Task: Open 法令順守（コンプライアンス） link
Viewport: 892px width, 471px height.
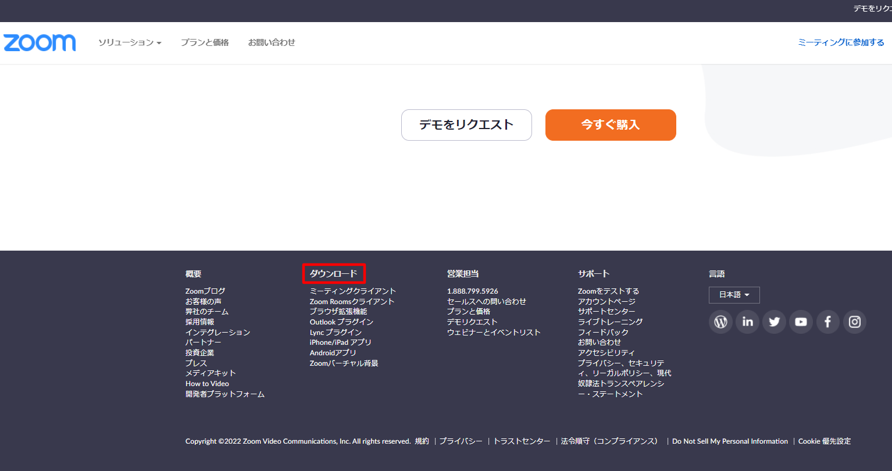Action: 611,441
